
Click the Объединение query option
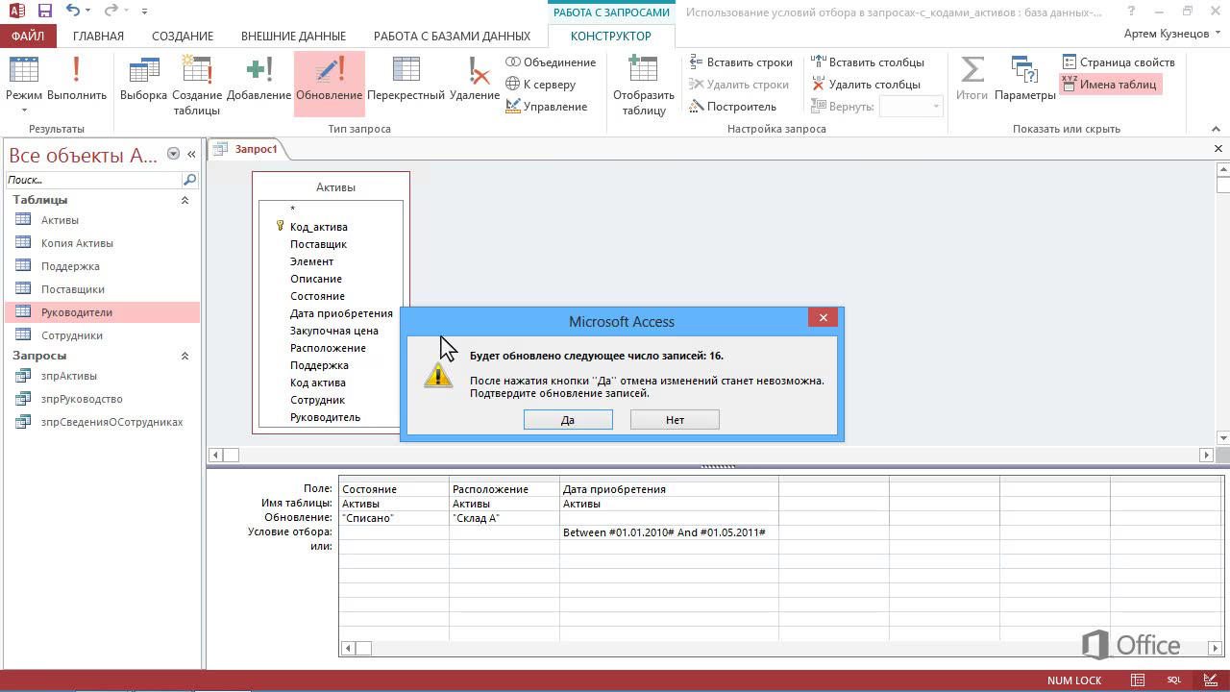coord(551,62)
